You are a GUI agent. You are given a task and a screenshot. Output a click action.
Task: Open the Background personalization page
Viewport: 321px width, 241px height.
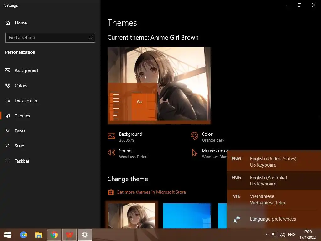tap(22, 71)
